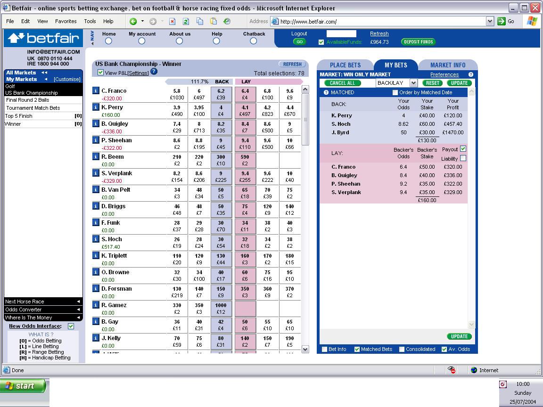The height and width of the screenshot is (407, 543).
Task: Click the Windows Start button
Action: tap(24, 386)
